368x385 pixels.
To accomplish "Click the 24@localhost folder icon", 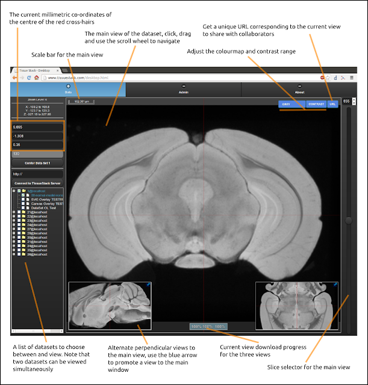I will (23, 224).
